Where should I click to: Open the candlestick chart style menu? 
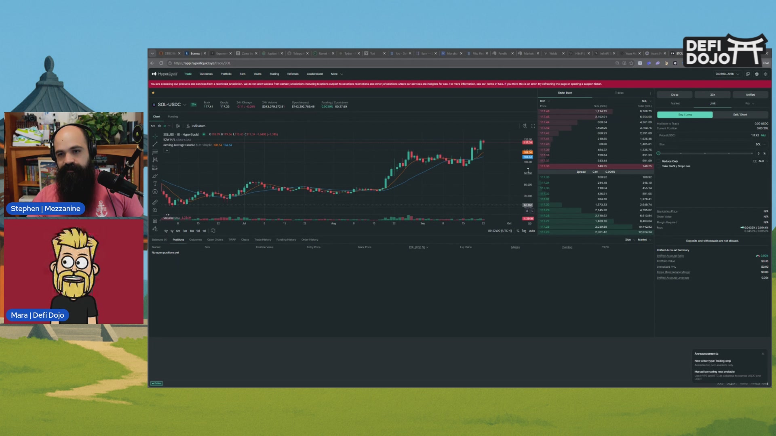click(178, 126)
